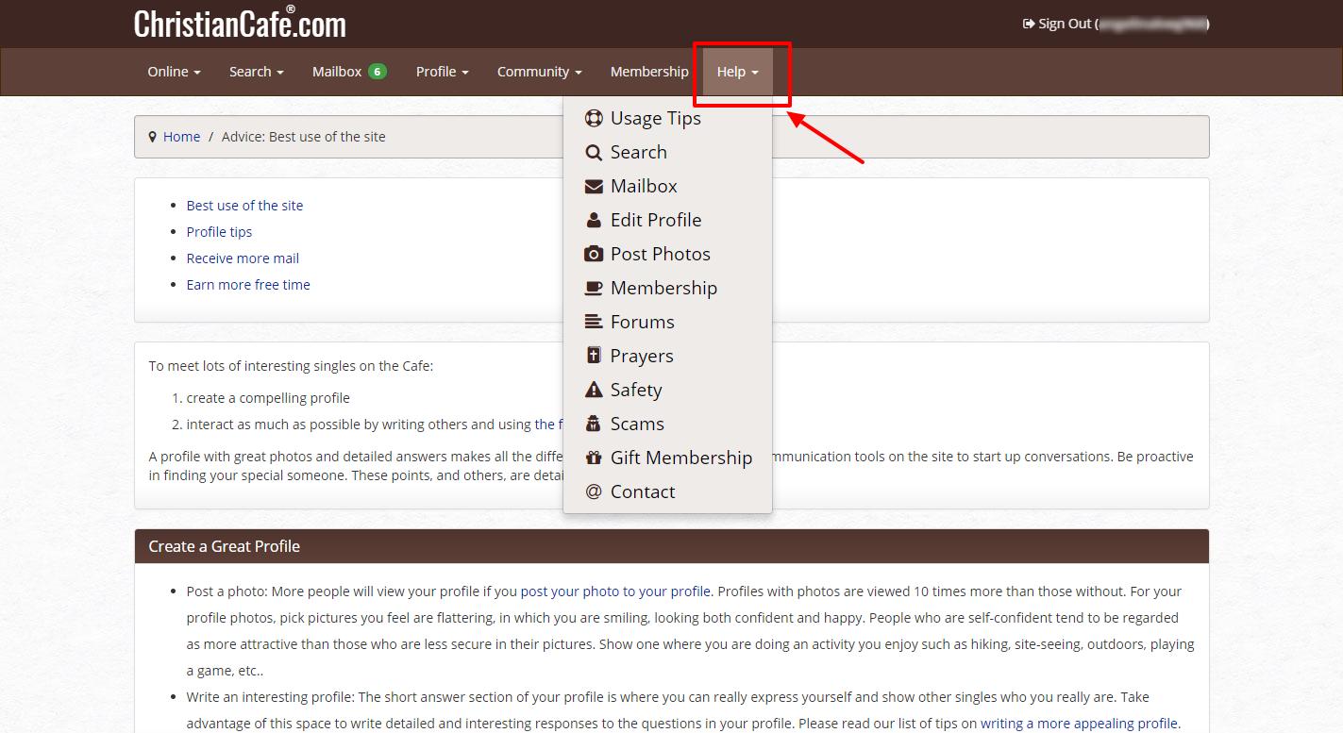The height and width of the screenshot is (733, 1343).
Task: Collapse the Help dropdown in navbar
Action: [x=737, y=72]
